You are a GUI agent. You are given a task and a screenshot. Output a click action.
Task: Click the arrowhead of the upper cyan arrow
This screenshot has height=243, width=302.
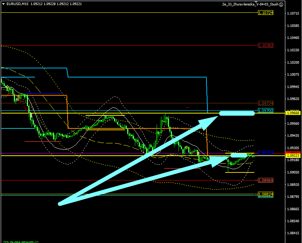[217, 116]
